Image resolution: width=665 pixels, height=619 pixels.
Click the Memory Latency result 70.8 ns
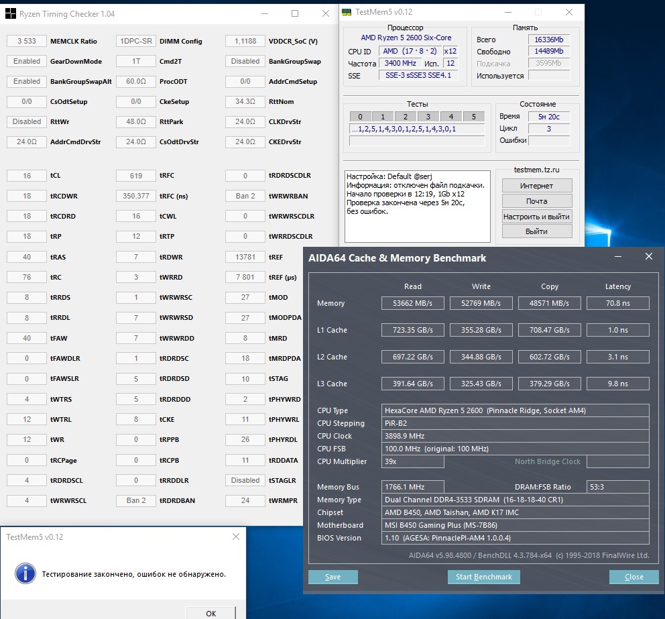pyautogui.click(x=618, y=303)
